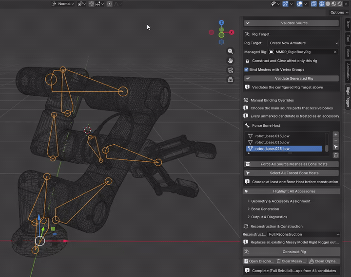
Task: Click Clean Orphans button
Action: (324, 261)
